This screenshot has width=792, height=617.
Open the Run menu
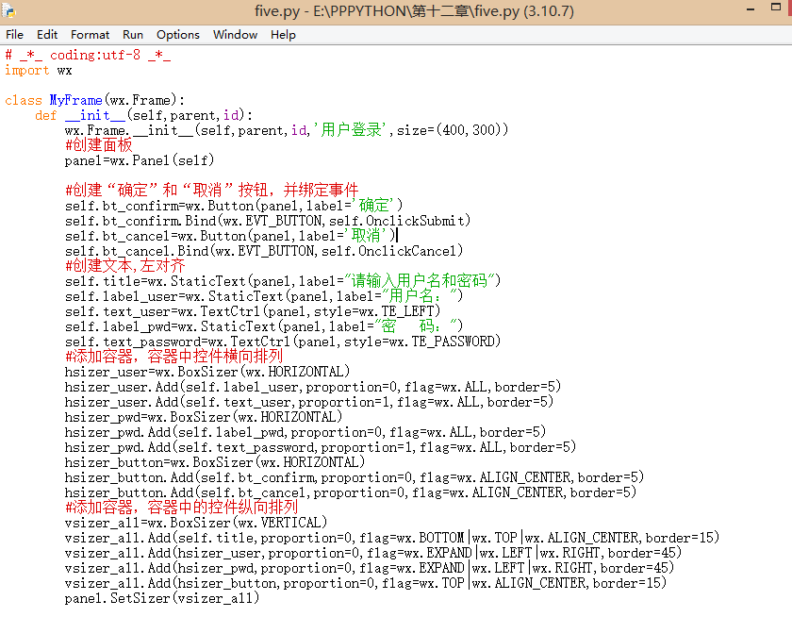click(x=133, y=34)
